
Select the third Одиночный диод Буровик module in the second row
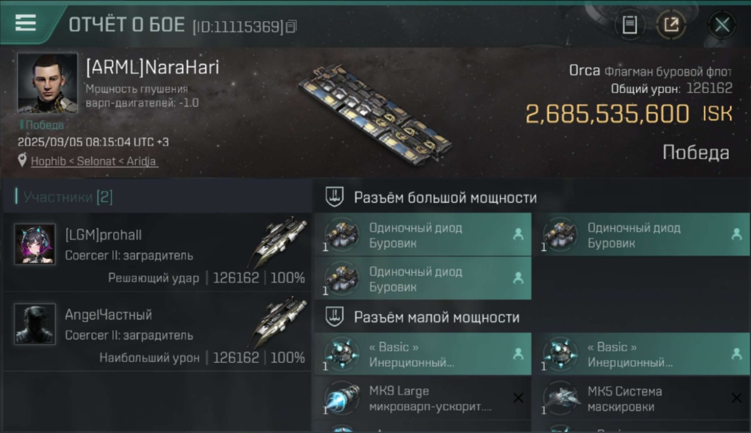[x=423, y=278]
